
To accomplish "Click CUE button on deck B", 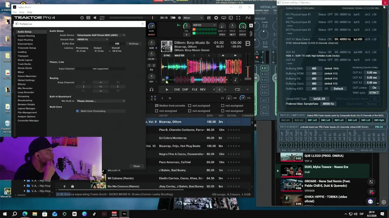I will [177, 90].
